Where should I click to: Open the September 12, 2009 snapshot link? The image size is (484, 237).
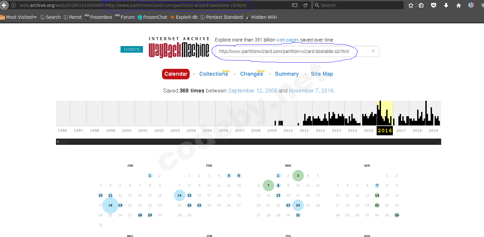253,91
